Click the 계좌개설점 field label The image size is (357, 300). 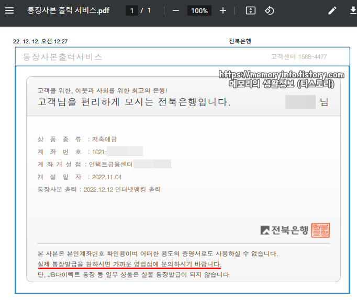click(x=60, y=164)
